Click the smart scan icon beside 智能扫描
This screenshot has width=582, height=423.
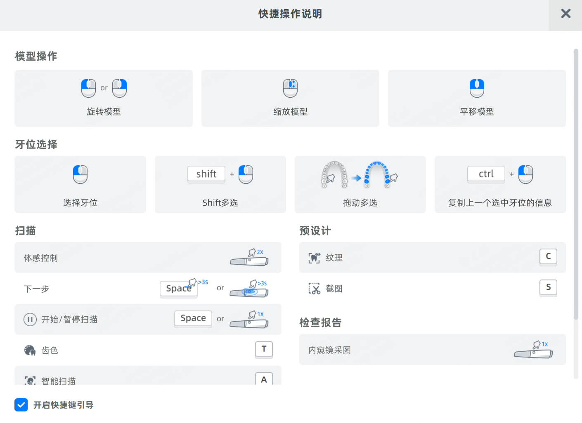pos(30,380)
